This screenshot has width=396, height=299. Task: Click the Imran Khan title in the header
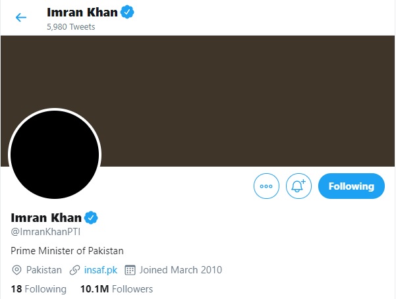pyautogui.click(x=82, y=12)
